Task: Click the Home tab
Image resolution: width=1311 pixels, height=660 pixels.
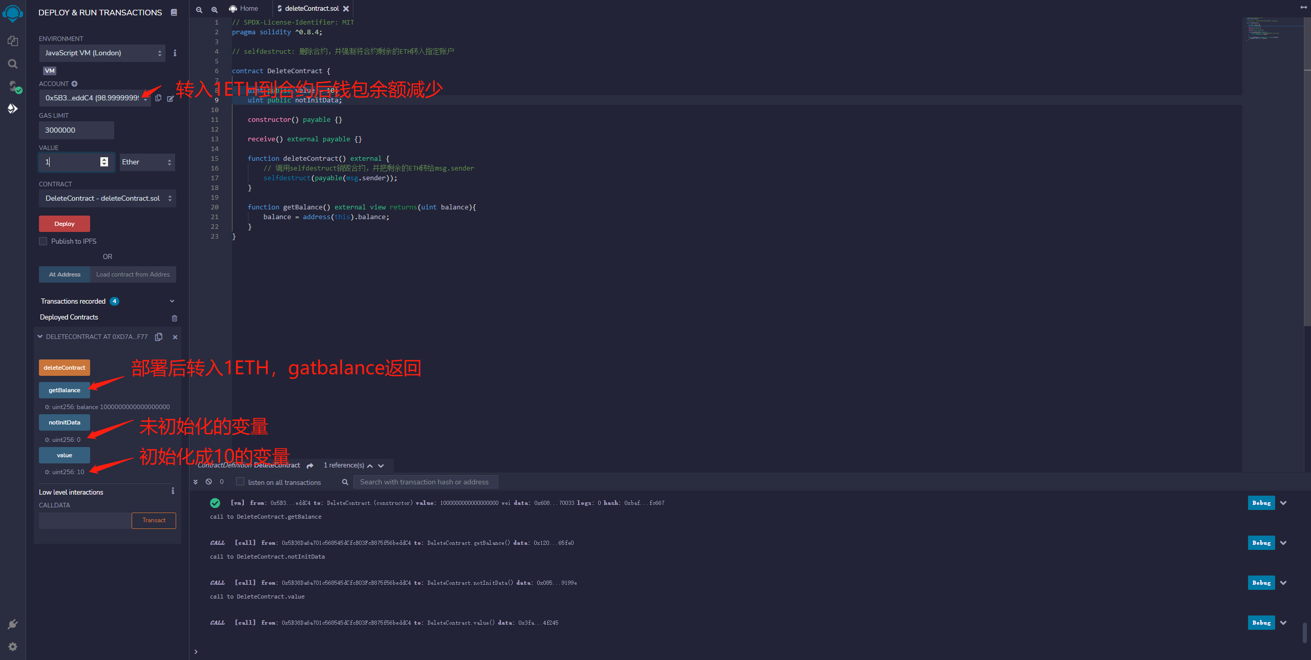Action: point(248,8)
